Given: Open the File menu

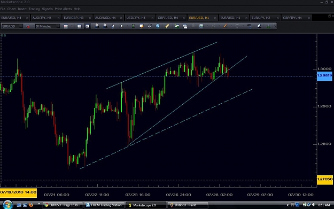Looking at the screenshot, I should tap(3, 9).
